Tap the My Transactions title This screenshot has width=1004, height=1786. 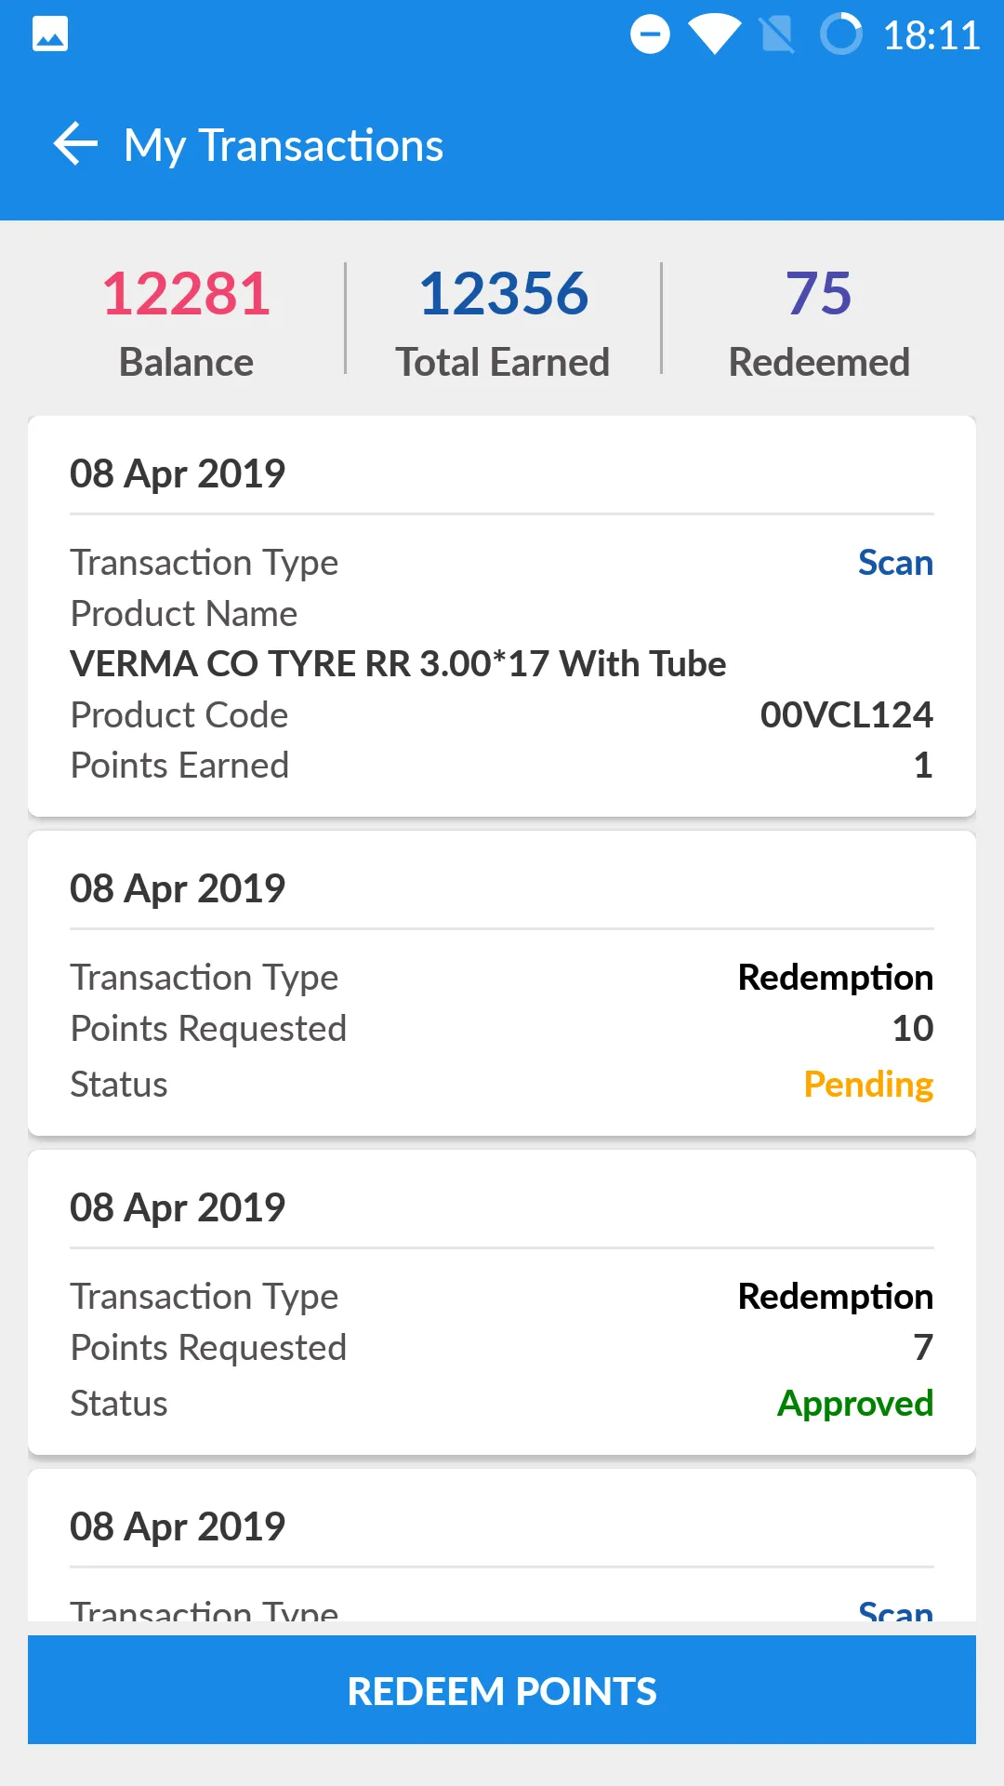(284, 146)
